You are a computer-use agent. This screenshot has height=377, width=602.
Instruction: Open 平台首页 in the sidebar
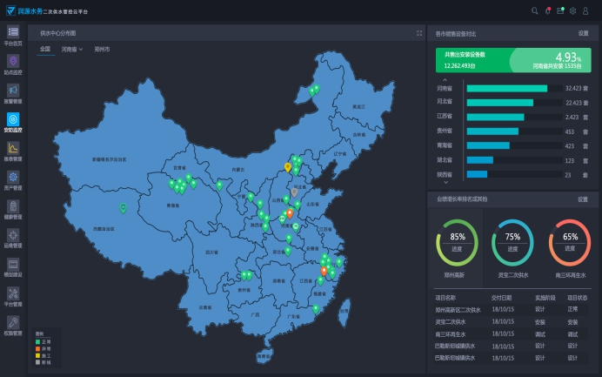(x=13, y=35)
